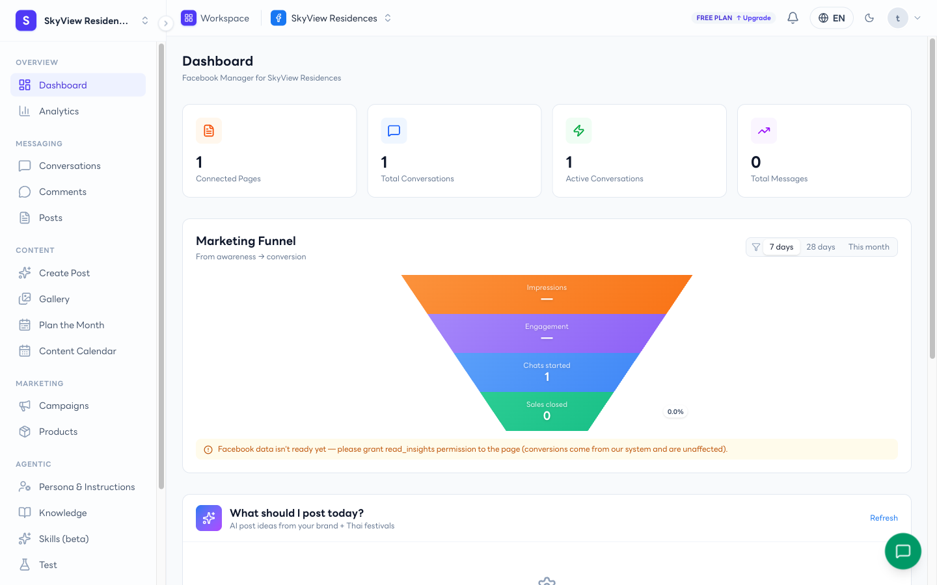The image size is (937, 585).
Task: Click the Products box icon
Action: [x=25, y=432]
